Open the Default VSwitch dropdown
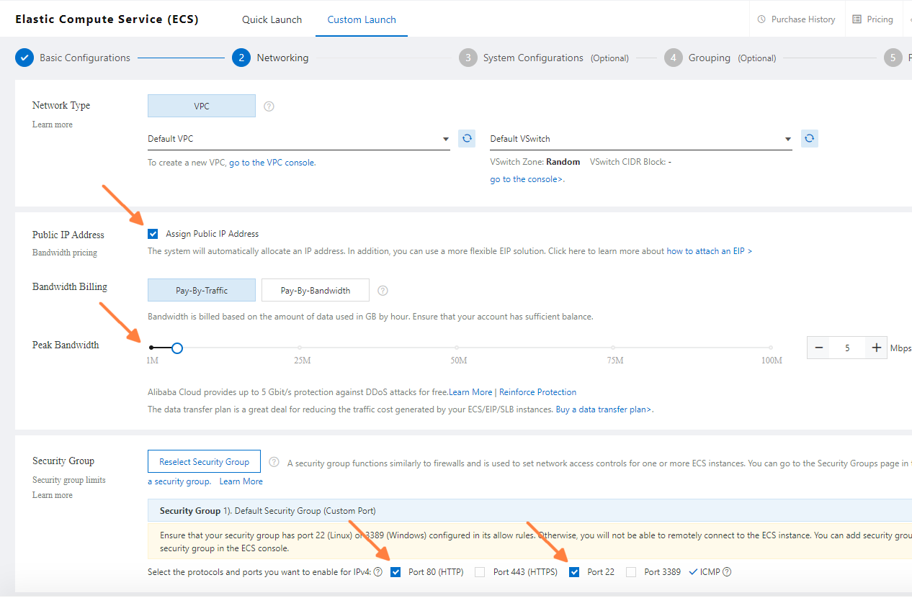This screenshot has height=598, width=912. (640, 139)
